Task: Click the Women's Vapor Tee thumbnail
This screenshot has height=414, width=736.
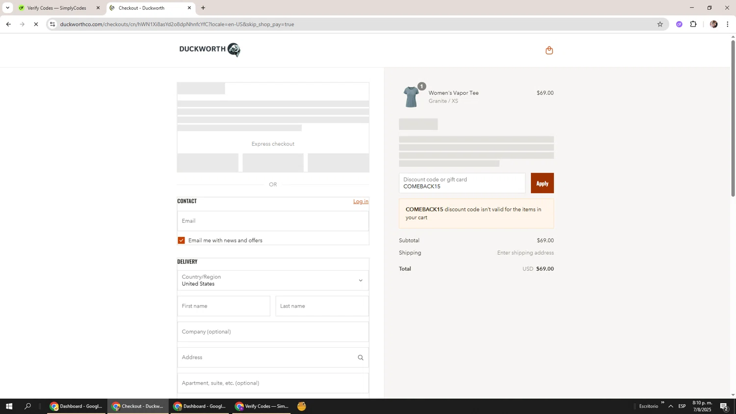Action: coord(411,97)
